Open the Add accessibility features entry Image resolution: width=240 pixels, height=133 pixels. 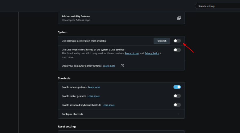(121, 18)
